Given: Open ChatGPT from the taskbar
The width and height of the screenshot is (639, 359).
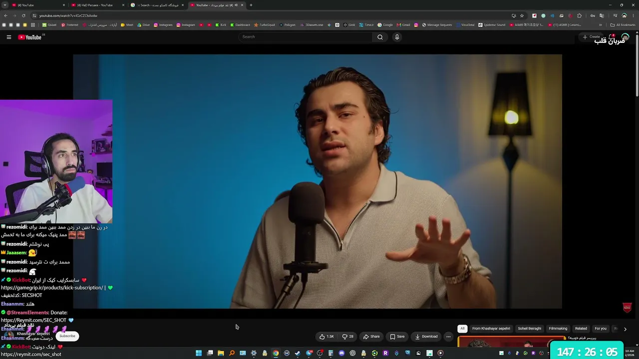Looking at the screenshot, I should tap(352, 353).
